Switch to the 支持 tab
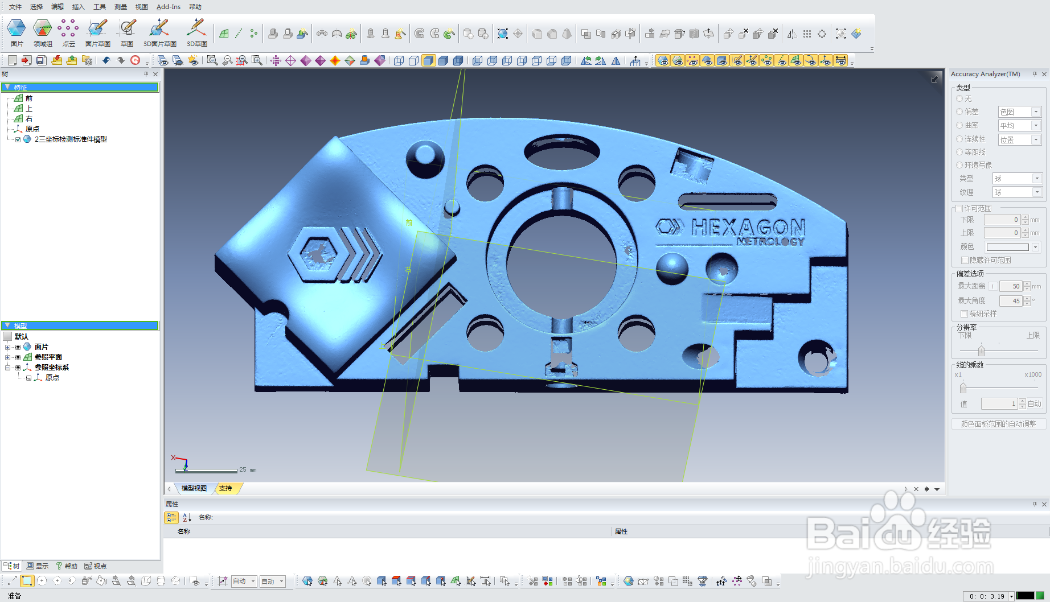The height and width of the screenshot is (602, 1050). coord(227,488)
